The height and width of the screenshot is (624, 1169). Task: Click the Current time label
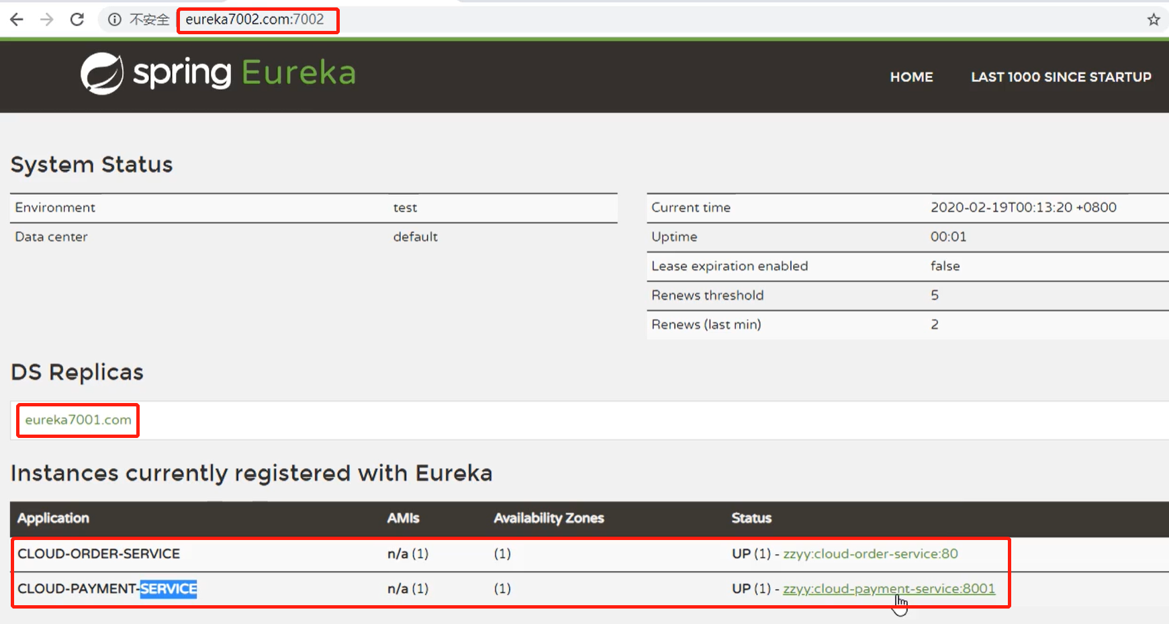click(x=691, y=208)
